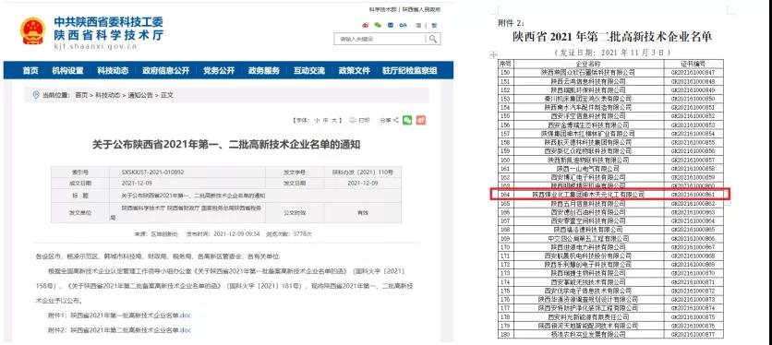
Task: Set article font size to 小
Action: pos(317,121)
